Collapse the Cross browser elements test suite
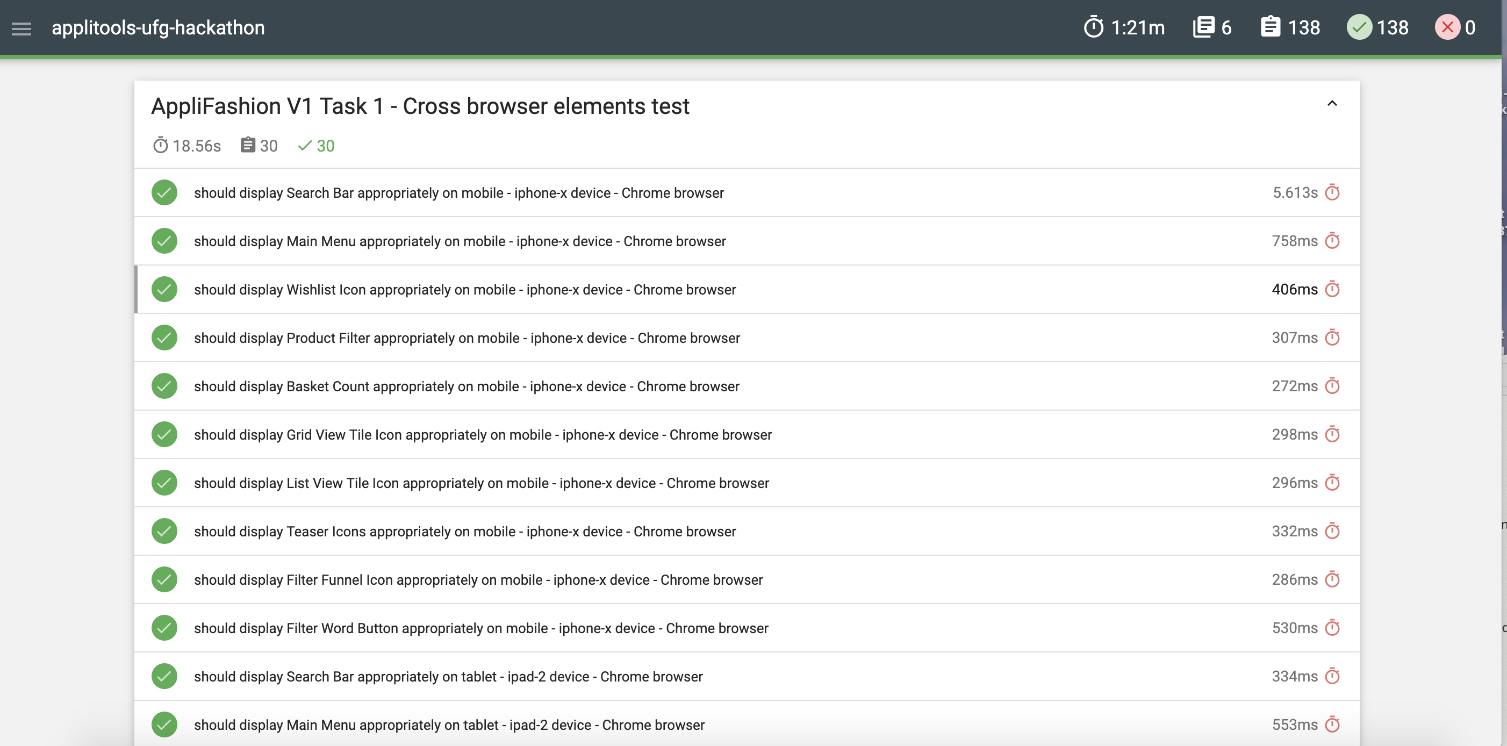This screenshot has height=746, width=1507. pos(1332,104)
